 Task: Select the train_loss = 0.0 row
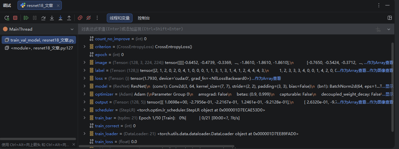[x=235, y=141]
